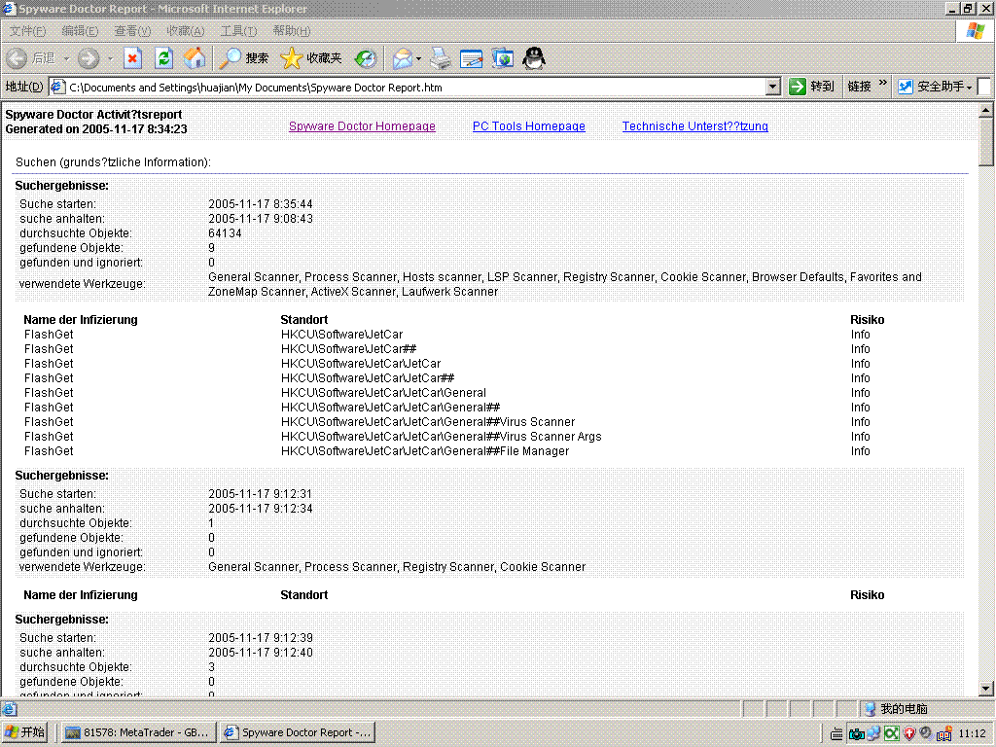
Task: Click the red Stop loading icon
Action: click(132, 58)
